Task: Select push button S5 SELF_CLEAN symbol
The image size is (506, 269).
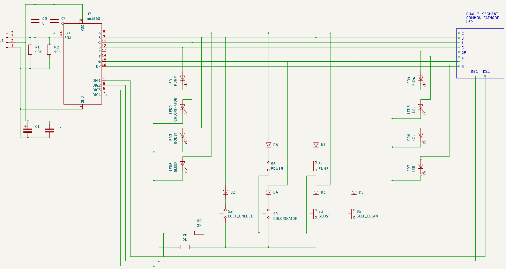Action: pyautogui.click(x=352, y=214)
